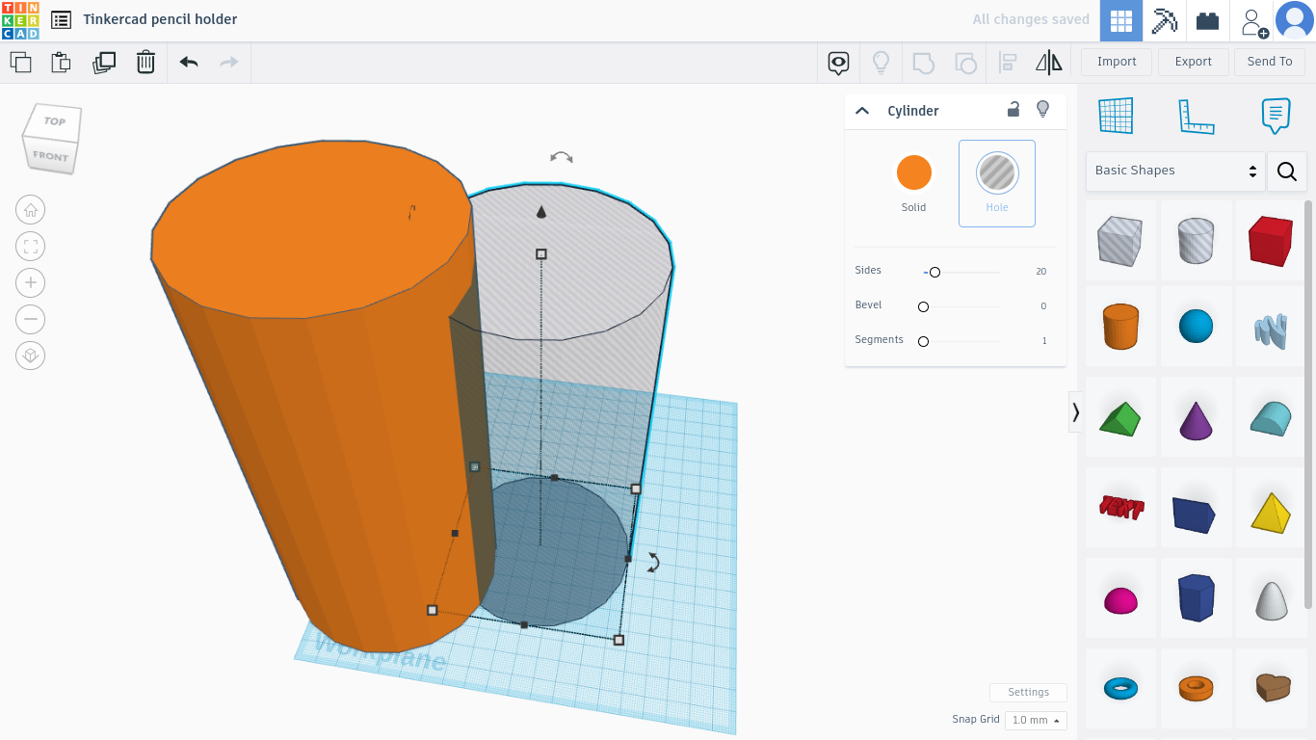This screenshot has height=740, width=1316.
Task: Switch to 3D design grid view
Action: click(1121, 20)
